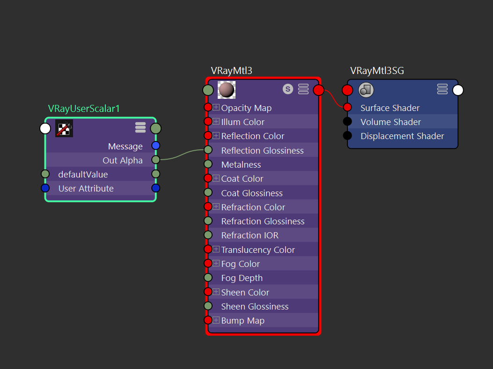Click the Displacement Shader input port

coord(347,136)
